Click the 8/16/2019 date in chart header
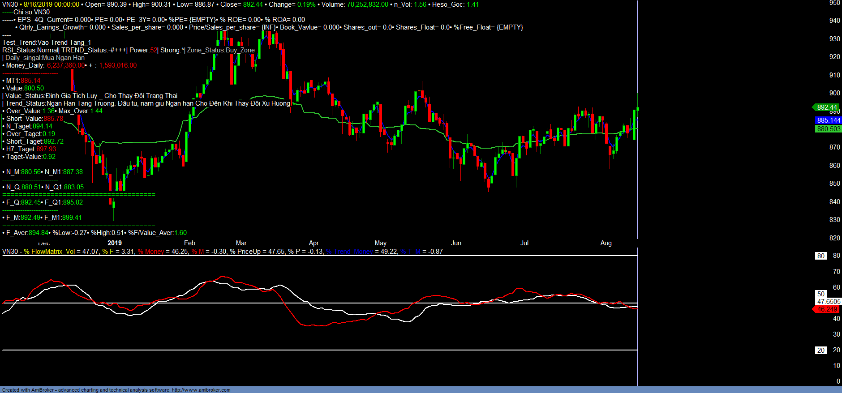 38,4
